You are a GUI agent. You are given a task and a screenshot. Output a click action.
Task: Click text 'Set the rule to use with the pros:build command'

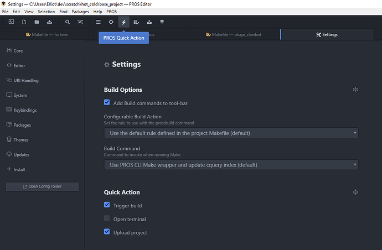pos(149,123)
